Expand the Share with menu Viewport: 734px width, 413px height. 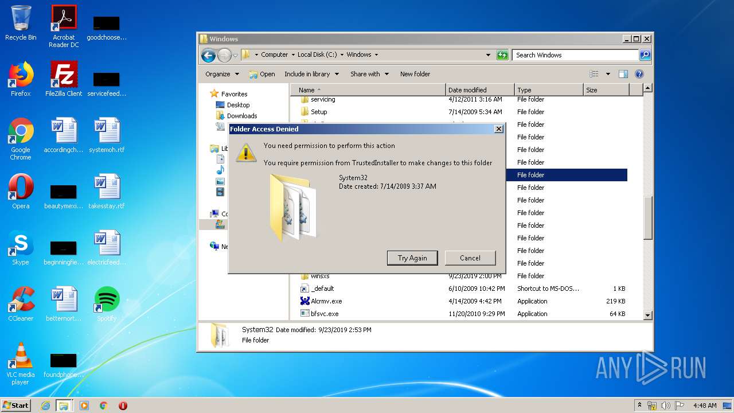click(x=369, y=74)
